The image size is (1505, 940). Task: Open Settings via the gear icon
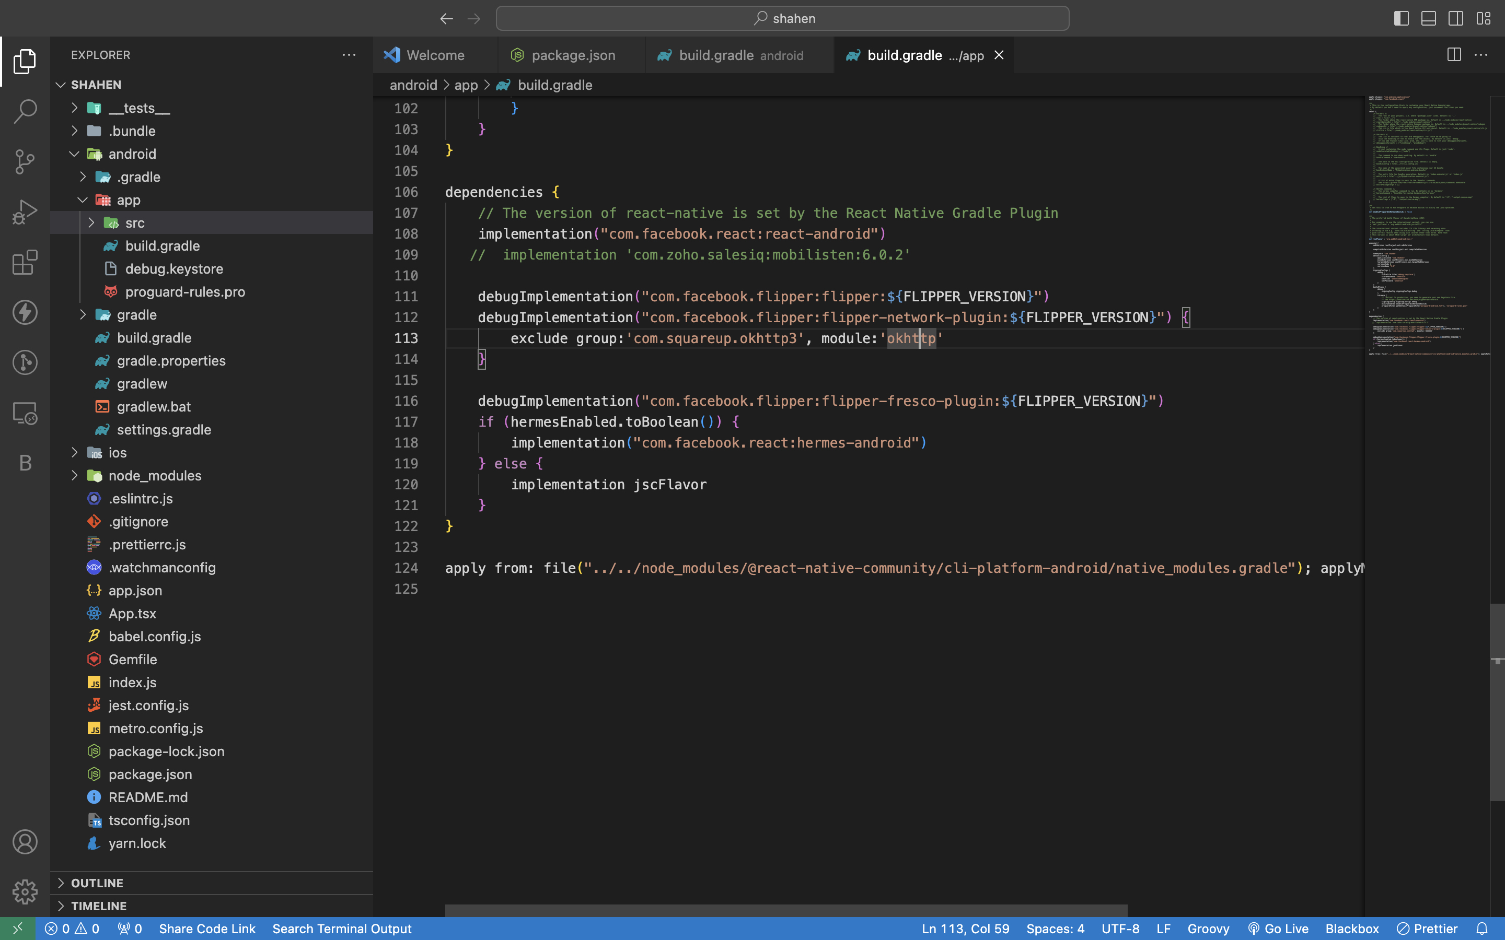25,891
